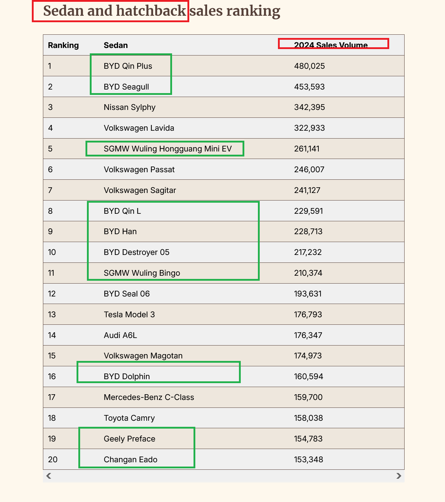Click ranking number 20 beside Changan Eado
Viewport: 445px width, 502px height.
point(53,460)
